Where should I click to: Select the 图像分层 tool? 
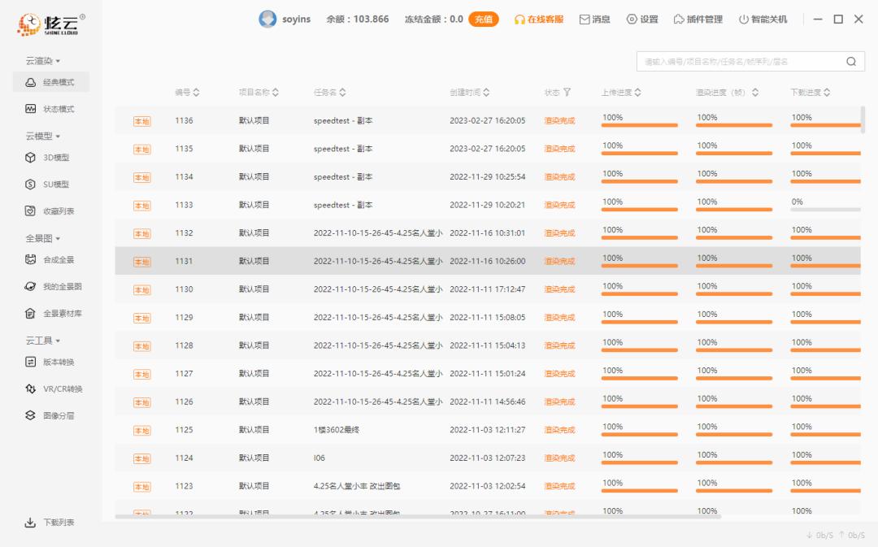[x=50, y=415]
